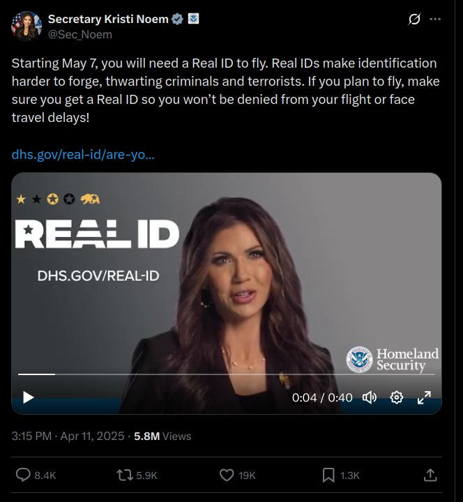Expand video to fullscreen
Screen dimensions: 463x502
(x=424, y=397)
